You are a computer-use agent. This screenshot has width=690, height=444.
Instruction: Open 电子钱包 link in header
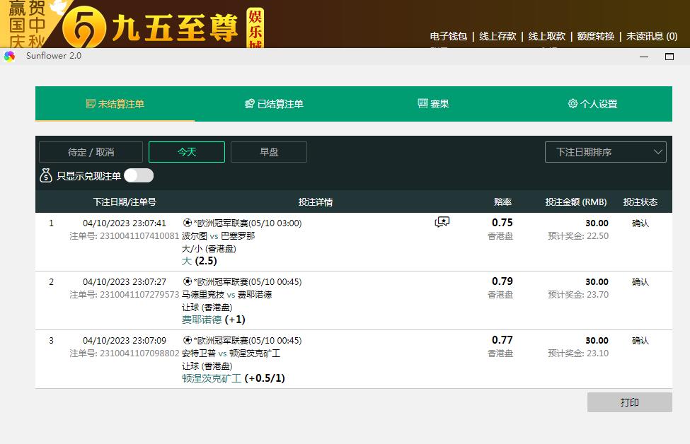(x=449, y=36)
